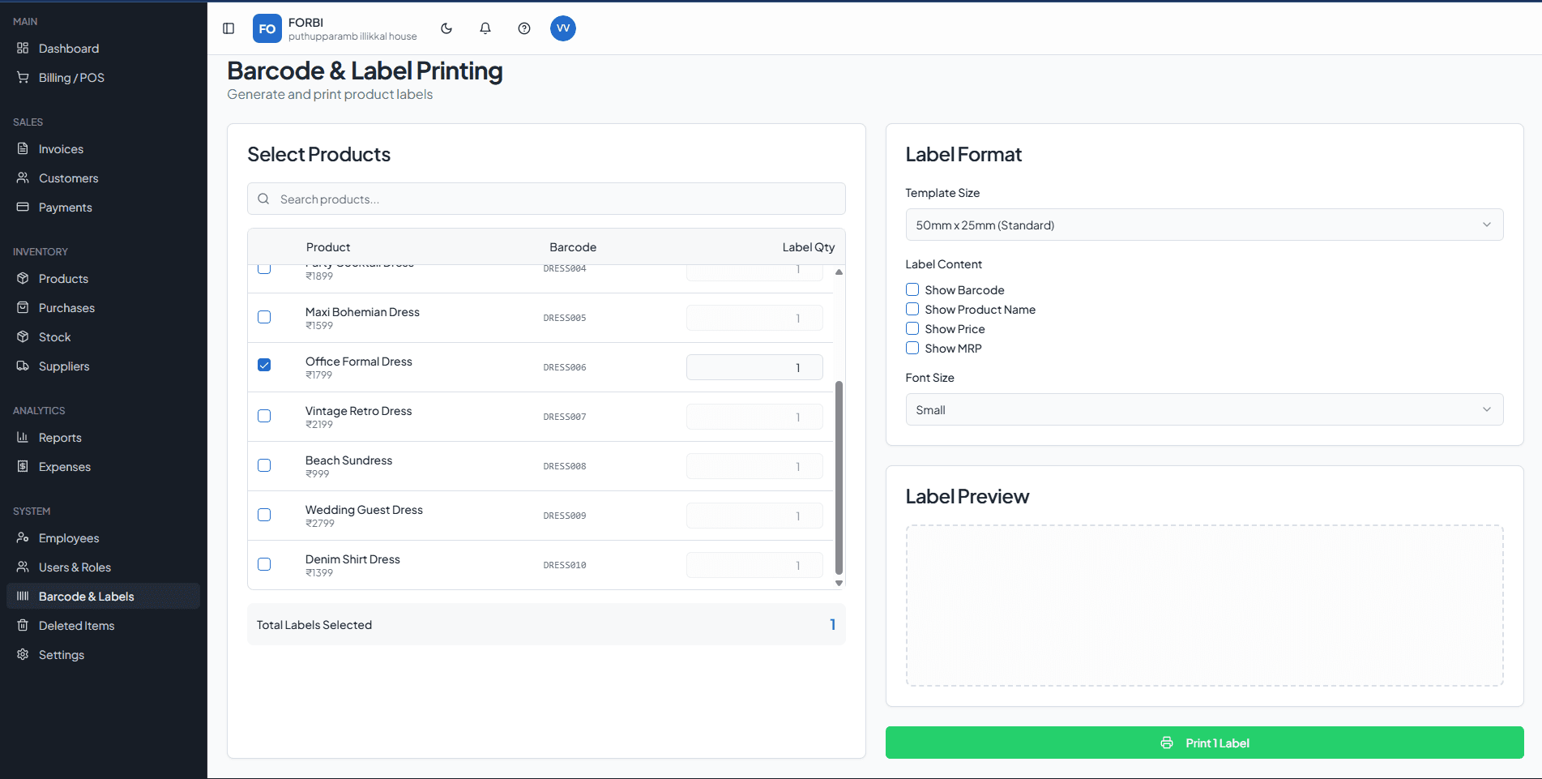
Task: Click the search magnifier icon in products
Action: pos(263,199)
